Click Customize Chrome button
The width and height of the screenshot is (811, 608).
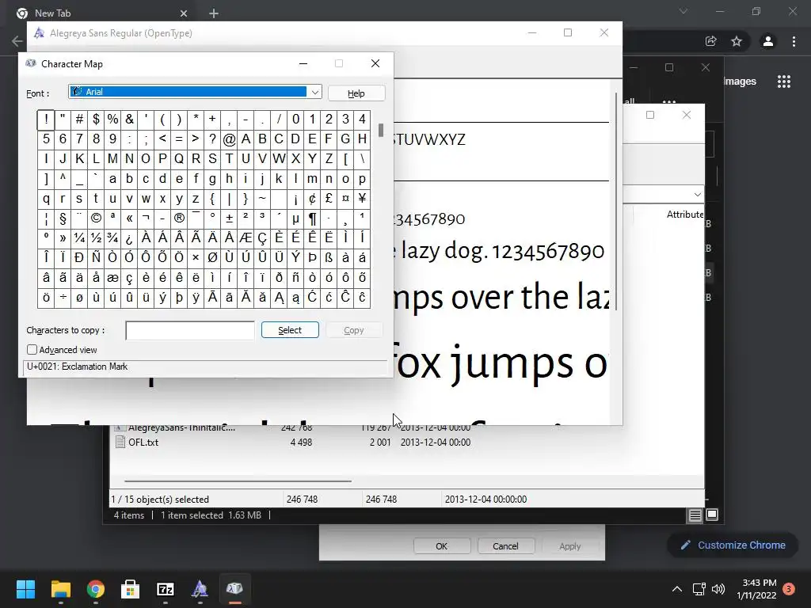pos(733,545)
